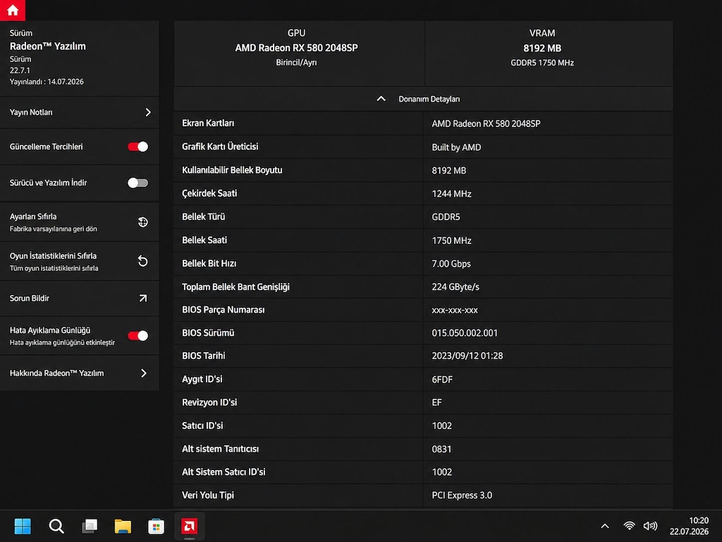The image size is (722, 542).
Task: Disable Hata Ayıklama Günlüğü switch
Action: point(137,335)
